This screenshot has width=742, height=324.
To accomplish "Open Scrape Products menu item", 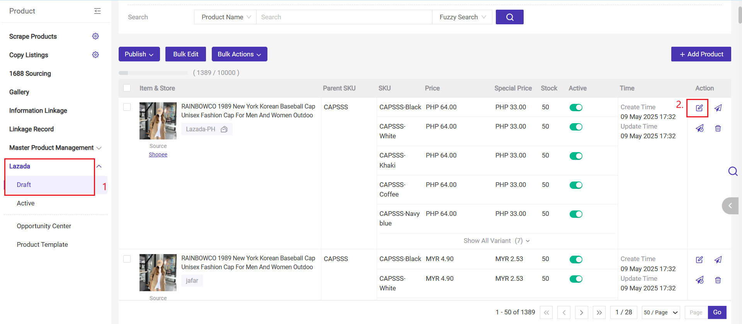I will pos(33,36).
